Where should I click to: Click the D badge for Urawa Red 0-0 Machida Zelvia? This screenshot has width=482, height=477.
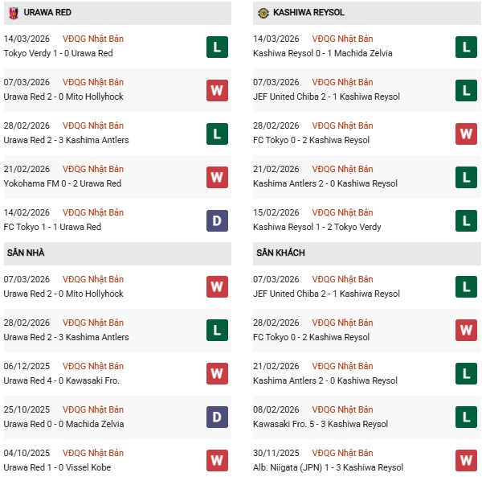(217, 417)
